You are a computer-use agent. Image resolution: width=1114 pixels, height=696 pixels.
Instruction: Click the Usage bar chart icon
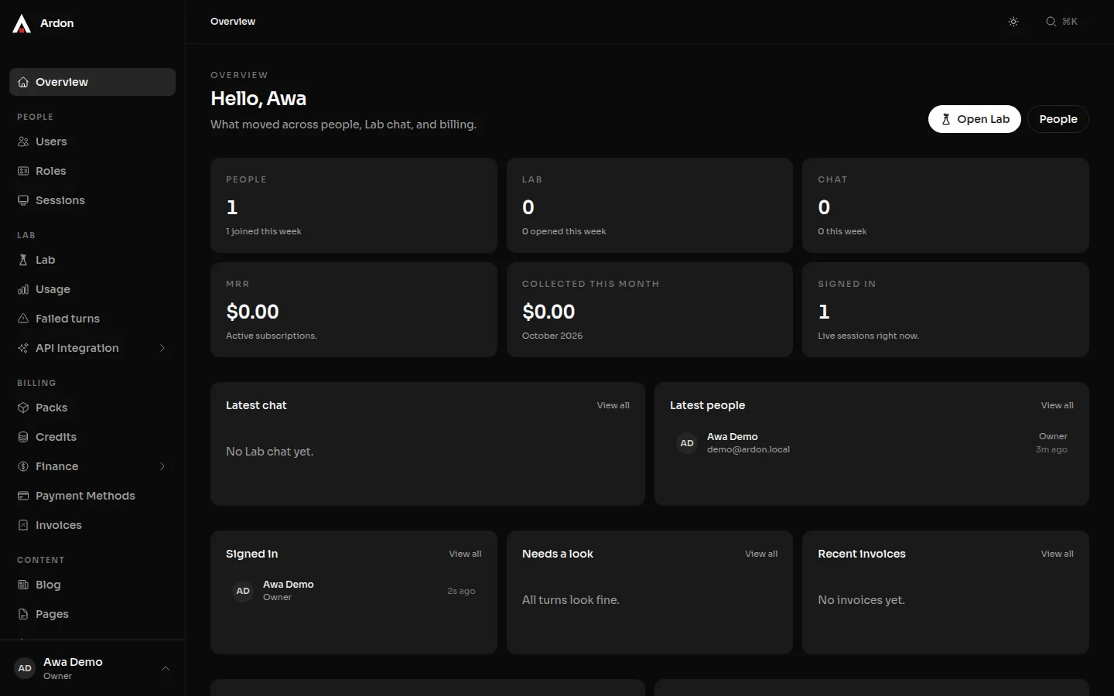click(x=23, y=289)
